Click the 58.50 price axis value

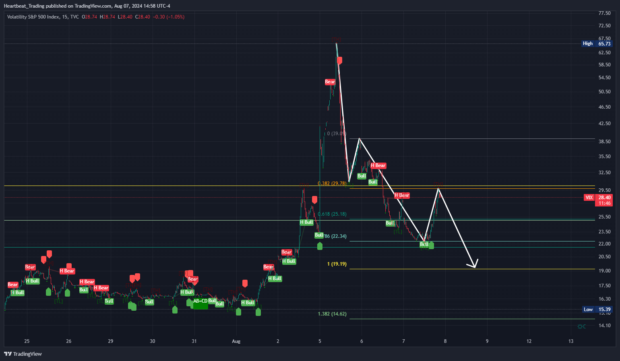click(x=604, y=64)
